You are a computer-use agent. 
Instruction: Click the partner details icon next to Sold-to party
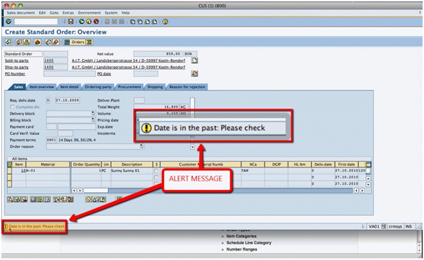[x=194, y=60]
